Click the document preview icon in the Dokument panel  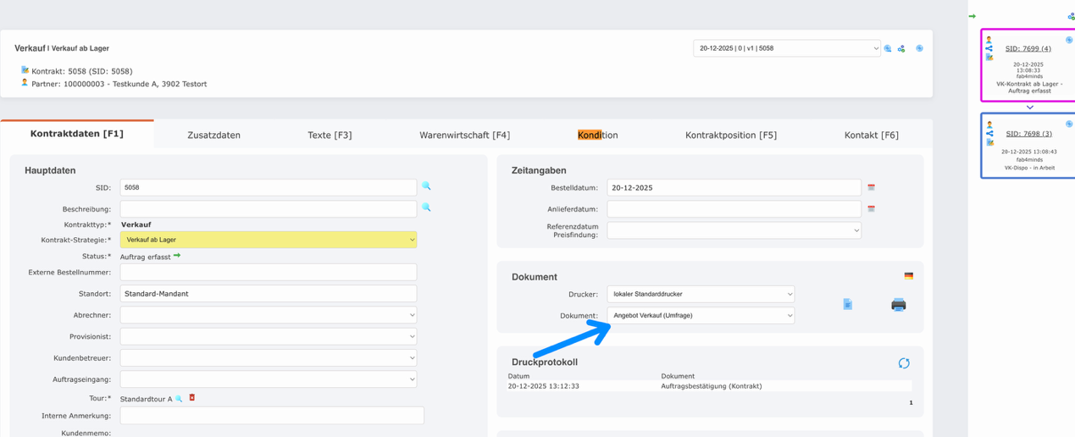(848, 304)
